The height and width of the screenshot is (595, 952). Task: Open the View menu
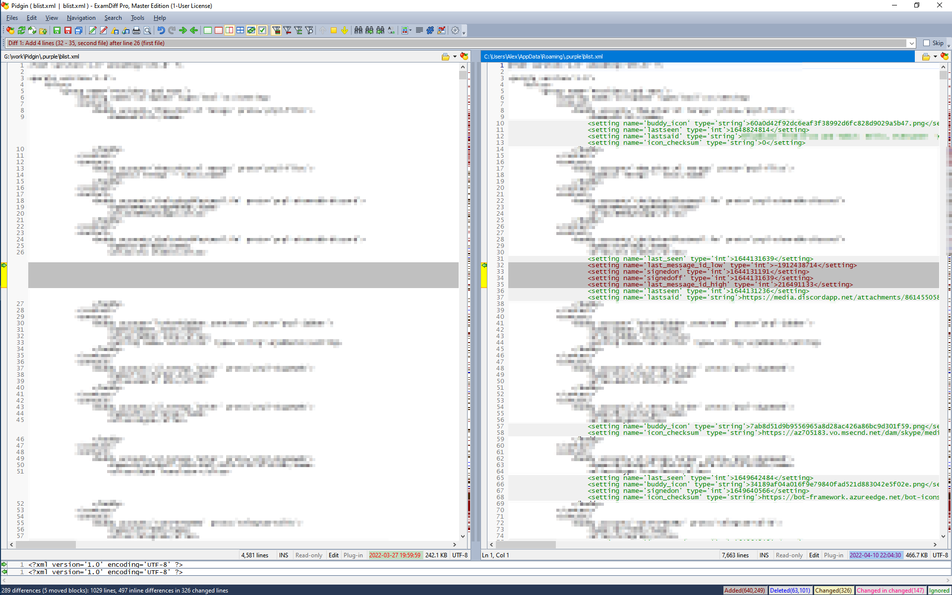(52, 18)
